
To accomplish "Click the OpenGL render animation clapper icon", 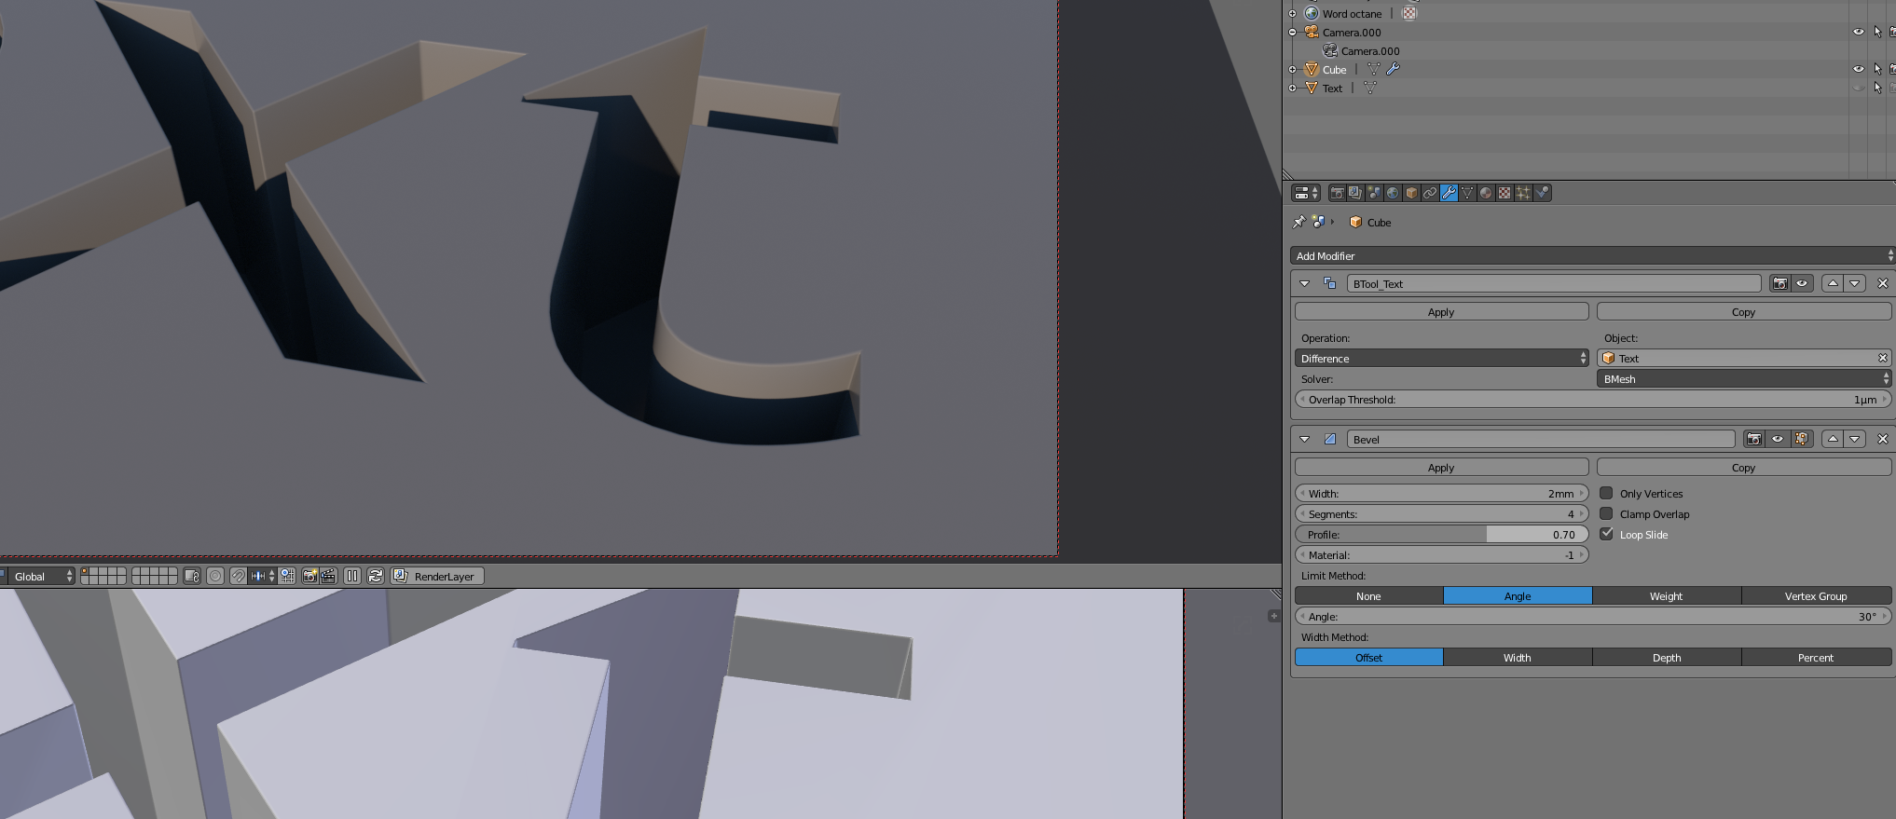I will click(328, 576).
